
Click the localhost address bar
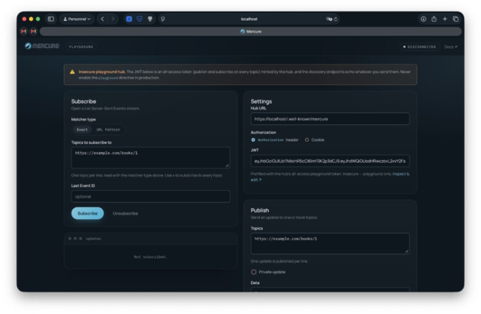click(x=249, y=19)
